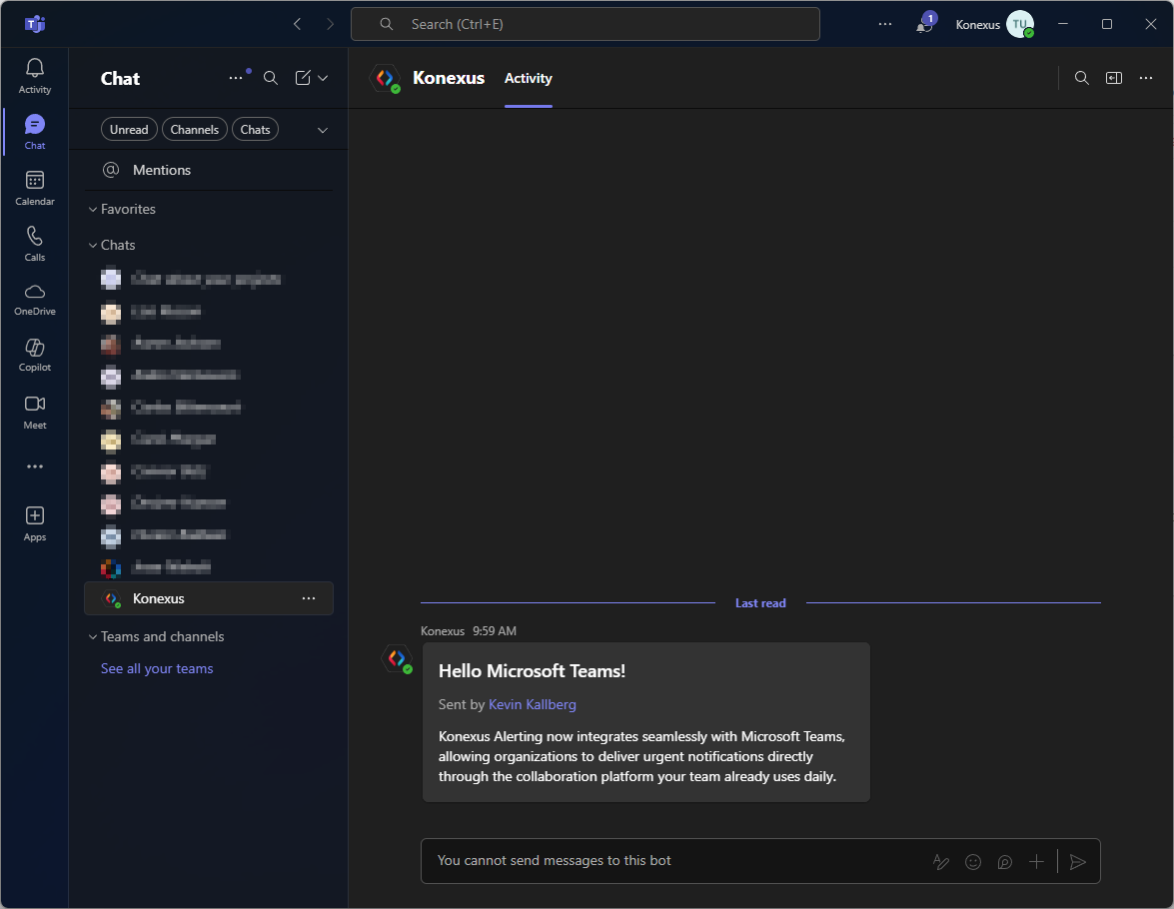Switch to the Activity tab
1174x909 pixels.
(x=528, y=79)
